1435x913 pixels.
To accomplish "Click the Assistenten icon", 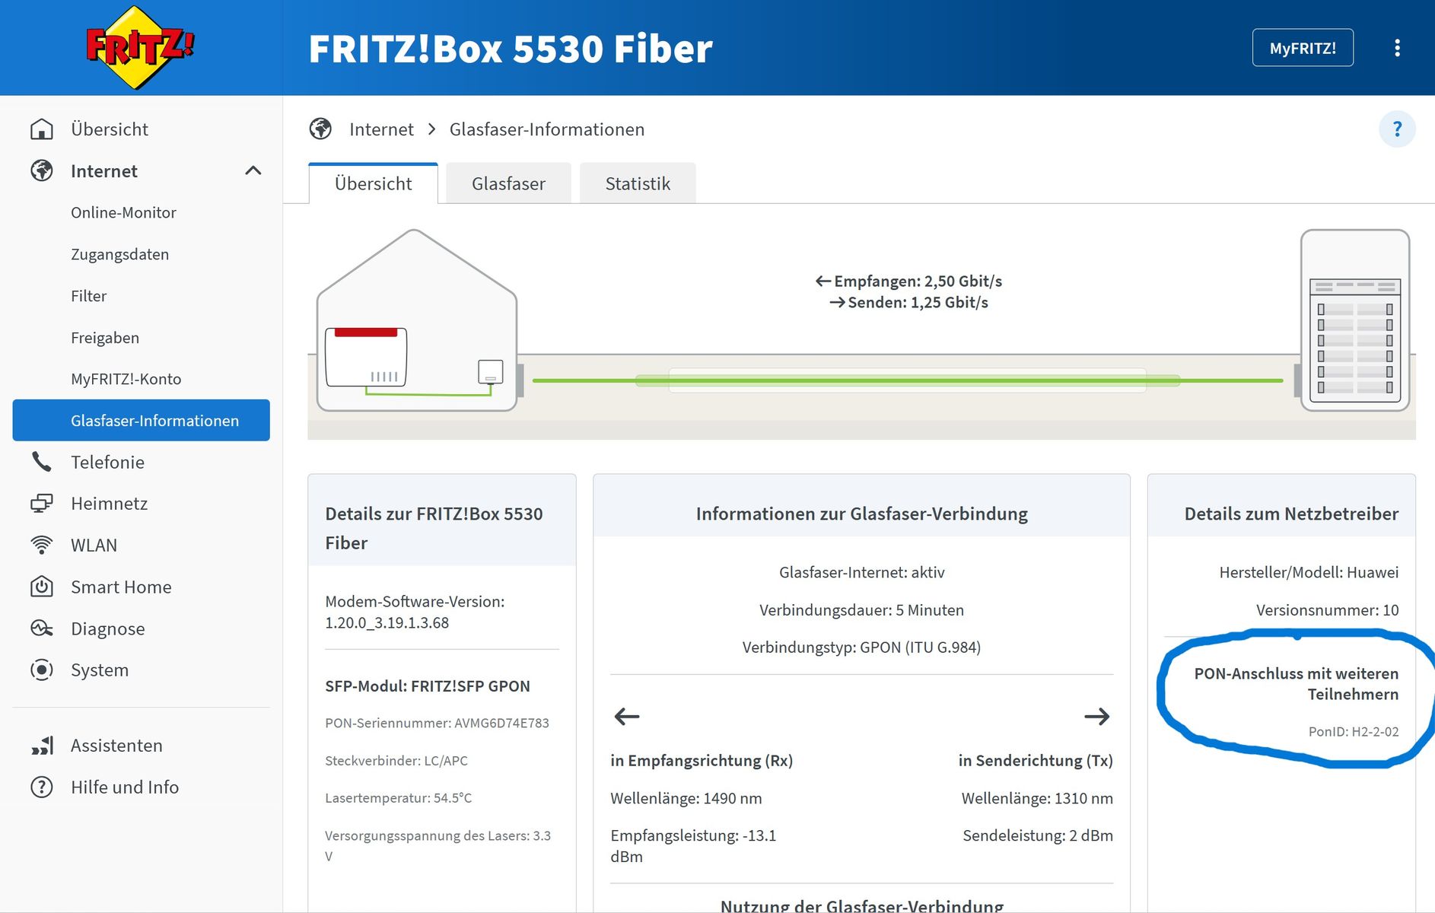I will click(x=42, y=746).
